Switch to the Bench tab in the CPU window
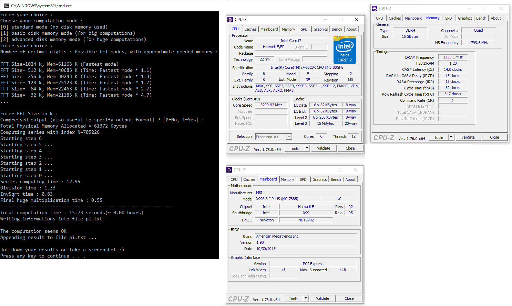 point(337,29)
